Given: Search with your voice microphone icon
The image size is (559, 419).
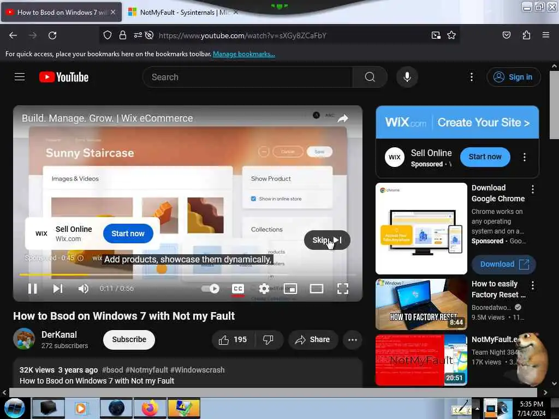Looking at the screenshot, I should click(407, 77).
